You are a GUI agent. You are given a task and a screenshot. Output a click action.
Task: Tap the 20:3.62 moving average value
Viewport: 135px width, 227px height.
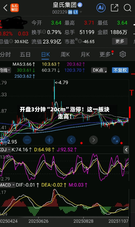(x=76, y=64)
